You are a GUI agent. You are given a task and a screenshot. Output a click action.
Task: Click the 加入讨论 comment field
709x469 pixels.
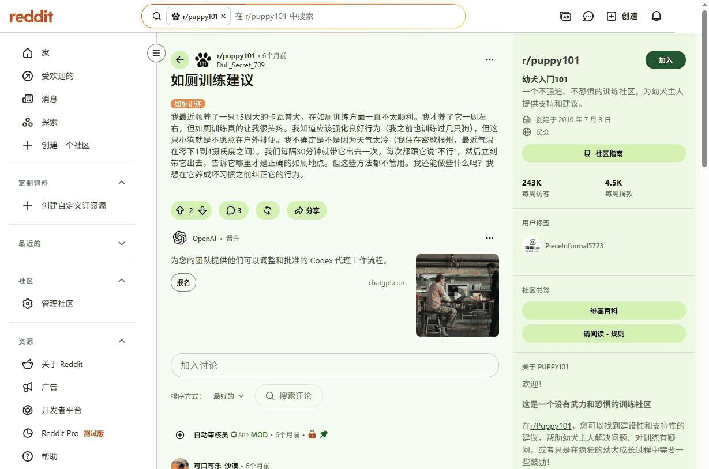pos(335,365)
